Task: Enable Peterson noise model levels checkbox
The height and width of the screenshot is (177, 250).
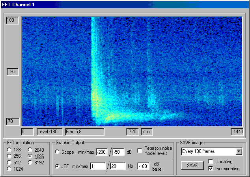Action: point(140,151)
